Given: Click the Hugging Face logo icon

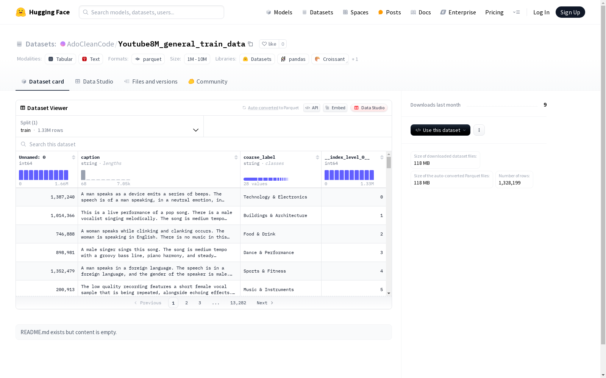Looking at the screenshot, I should [x=21, y=12].
